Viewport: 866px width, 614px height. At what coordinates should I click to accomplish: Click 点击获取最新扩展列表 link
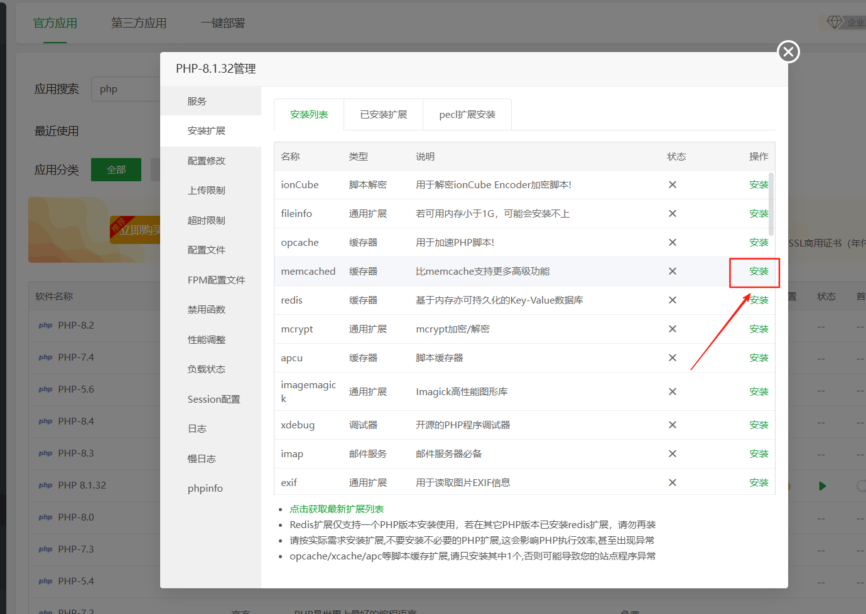tap(337, 509)
